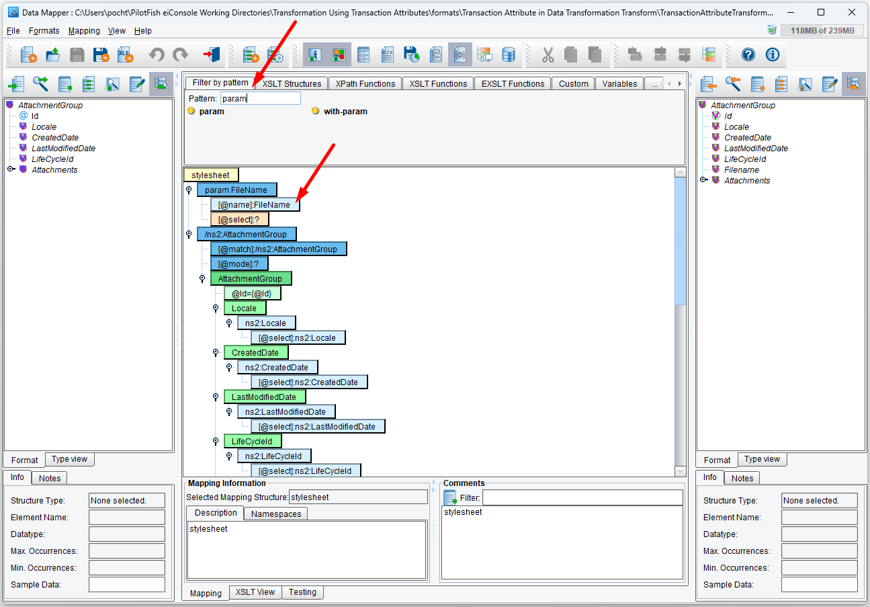Collapse the /ns2:AttachmentGroup template node
The width and height of the screenshot is (870, 607).
pos(189,235)
